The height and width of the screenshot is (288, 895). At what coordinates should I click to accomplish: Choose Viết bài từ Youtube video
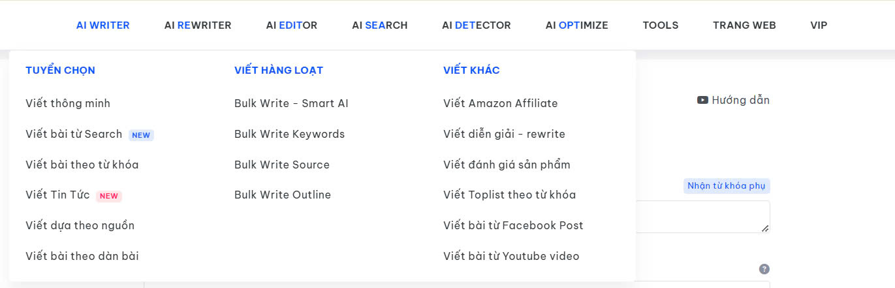511,256
